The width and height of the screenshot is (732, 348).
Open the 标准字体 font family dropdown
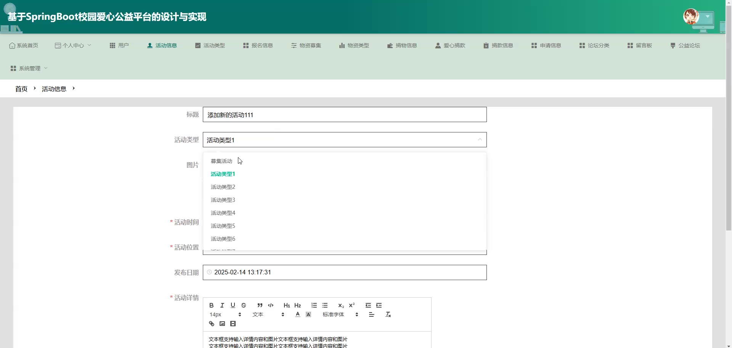340,314
